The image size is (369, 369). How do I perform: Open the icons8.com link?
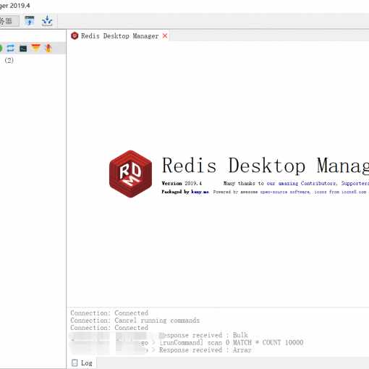(x=354, y=192)
